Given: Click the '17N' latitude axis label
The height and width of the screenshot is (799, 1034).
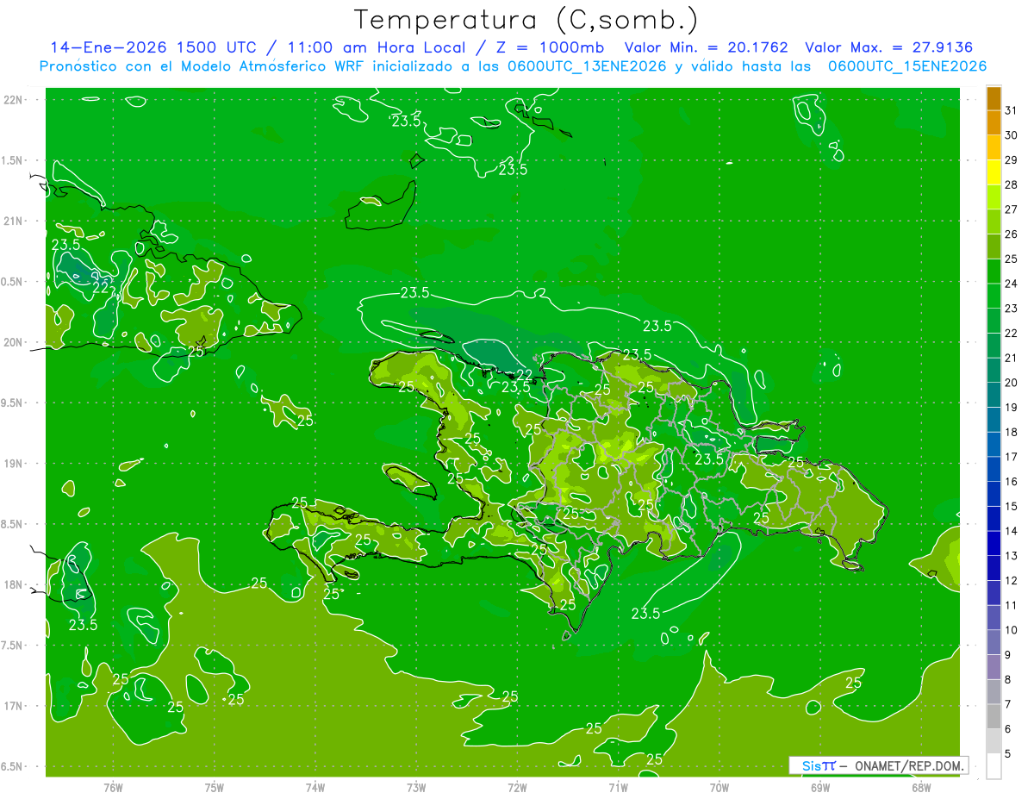Looking at the screenshot, I should (15, 706).
